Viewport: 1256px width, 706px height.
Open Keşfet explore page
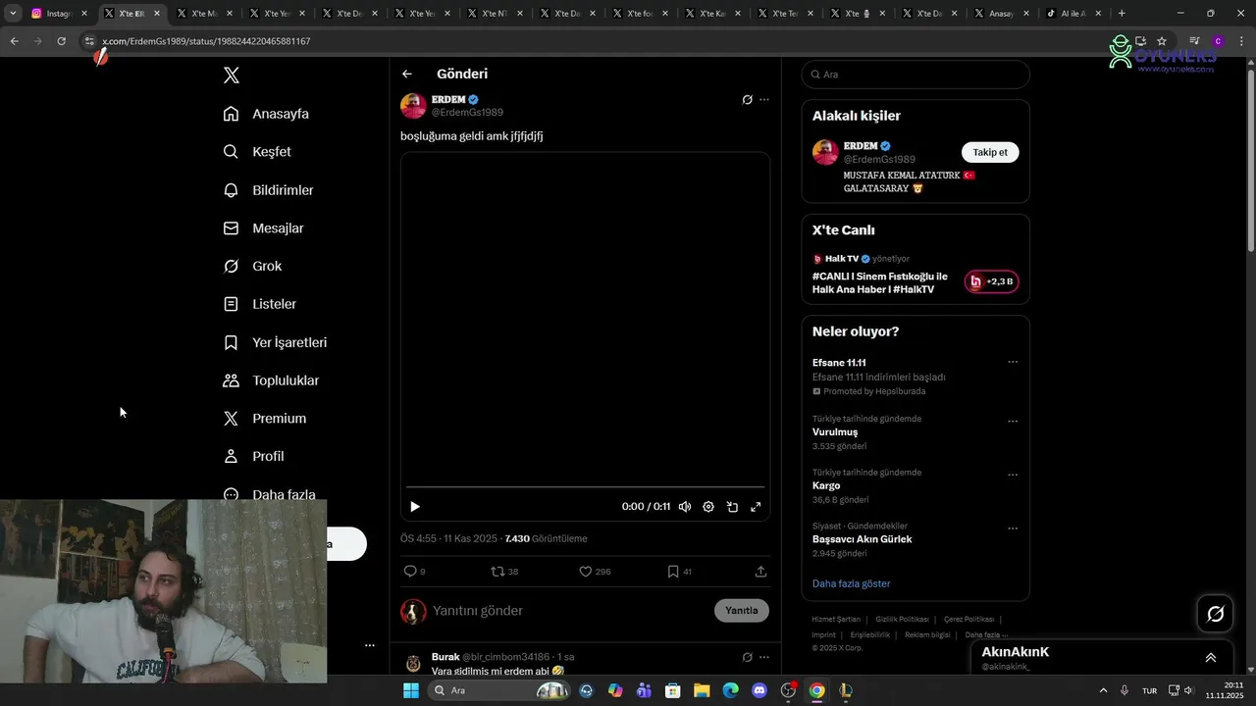click(x=257, y=152)
